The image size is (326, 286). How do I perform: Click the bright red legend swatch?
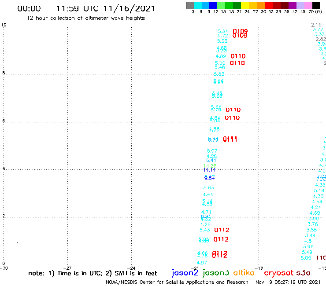[268, 5]
